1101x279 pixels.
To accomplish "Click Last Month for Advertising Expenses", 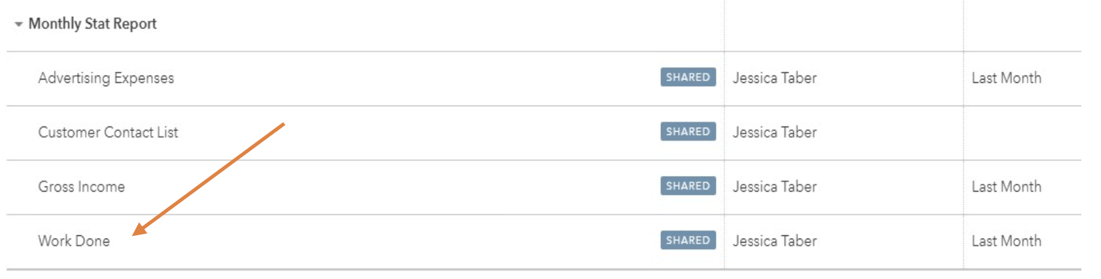I will (1006, 78).
